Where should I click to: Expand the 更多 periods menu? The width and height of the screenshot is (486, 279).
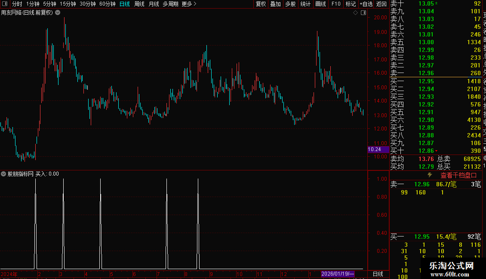pos(189,4)
